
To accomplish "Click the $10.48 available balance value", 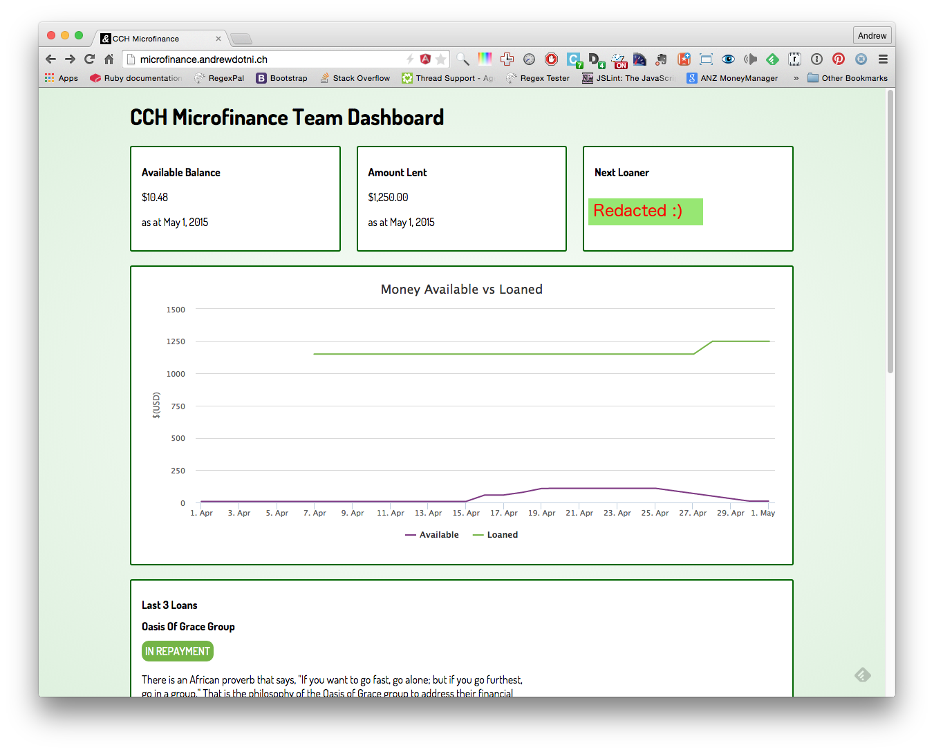I will pos(155,197).
